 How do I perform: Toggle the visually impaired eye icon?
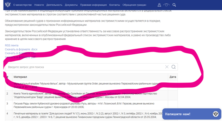[166, 5]
